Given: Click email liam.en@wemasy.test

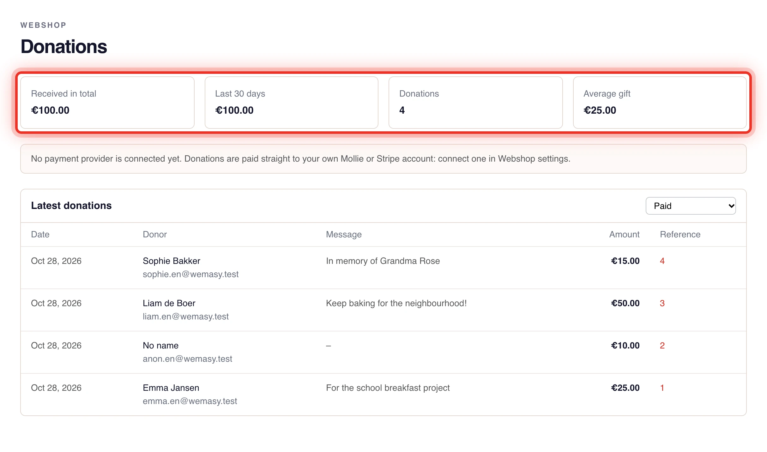Looking at the screenshot, I should 186,317.
